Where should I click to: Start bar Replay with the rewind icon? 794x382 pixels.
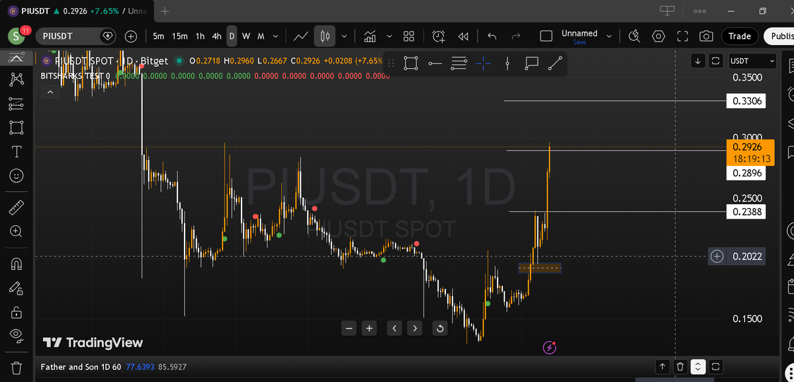(464, 36)
